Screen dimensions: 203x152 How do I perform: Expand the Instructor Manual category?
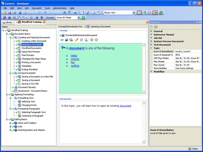[151, 35]
